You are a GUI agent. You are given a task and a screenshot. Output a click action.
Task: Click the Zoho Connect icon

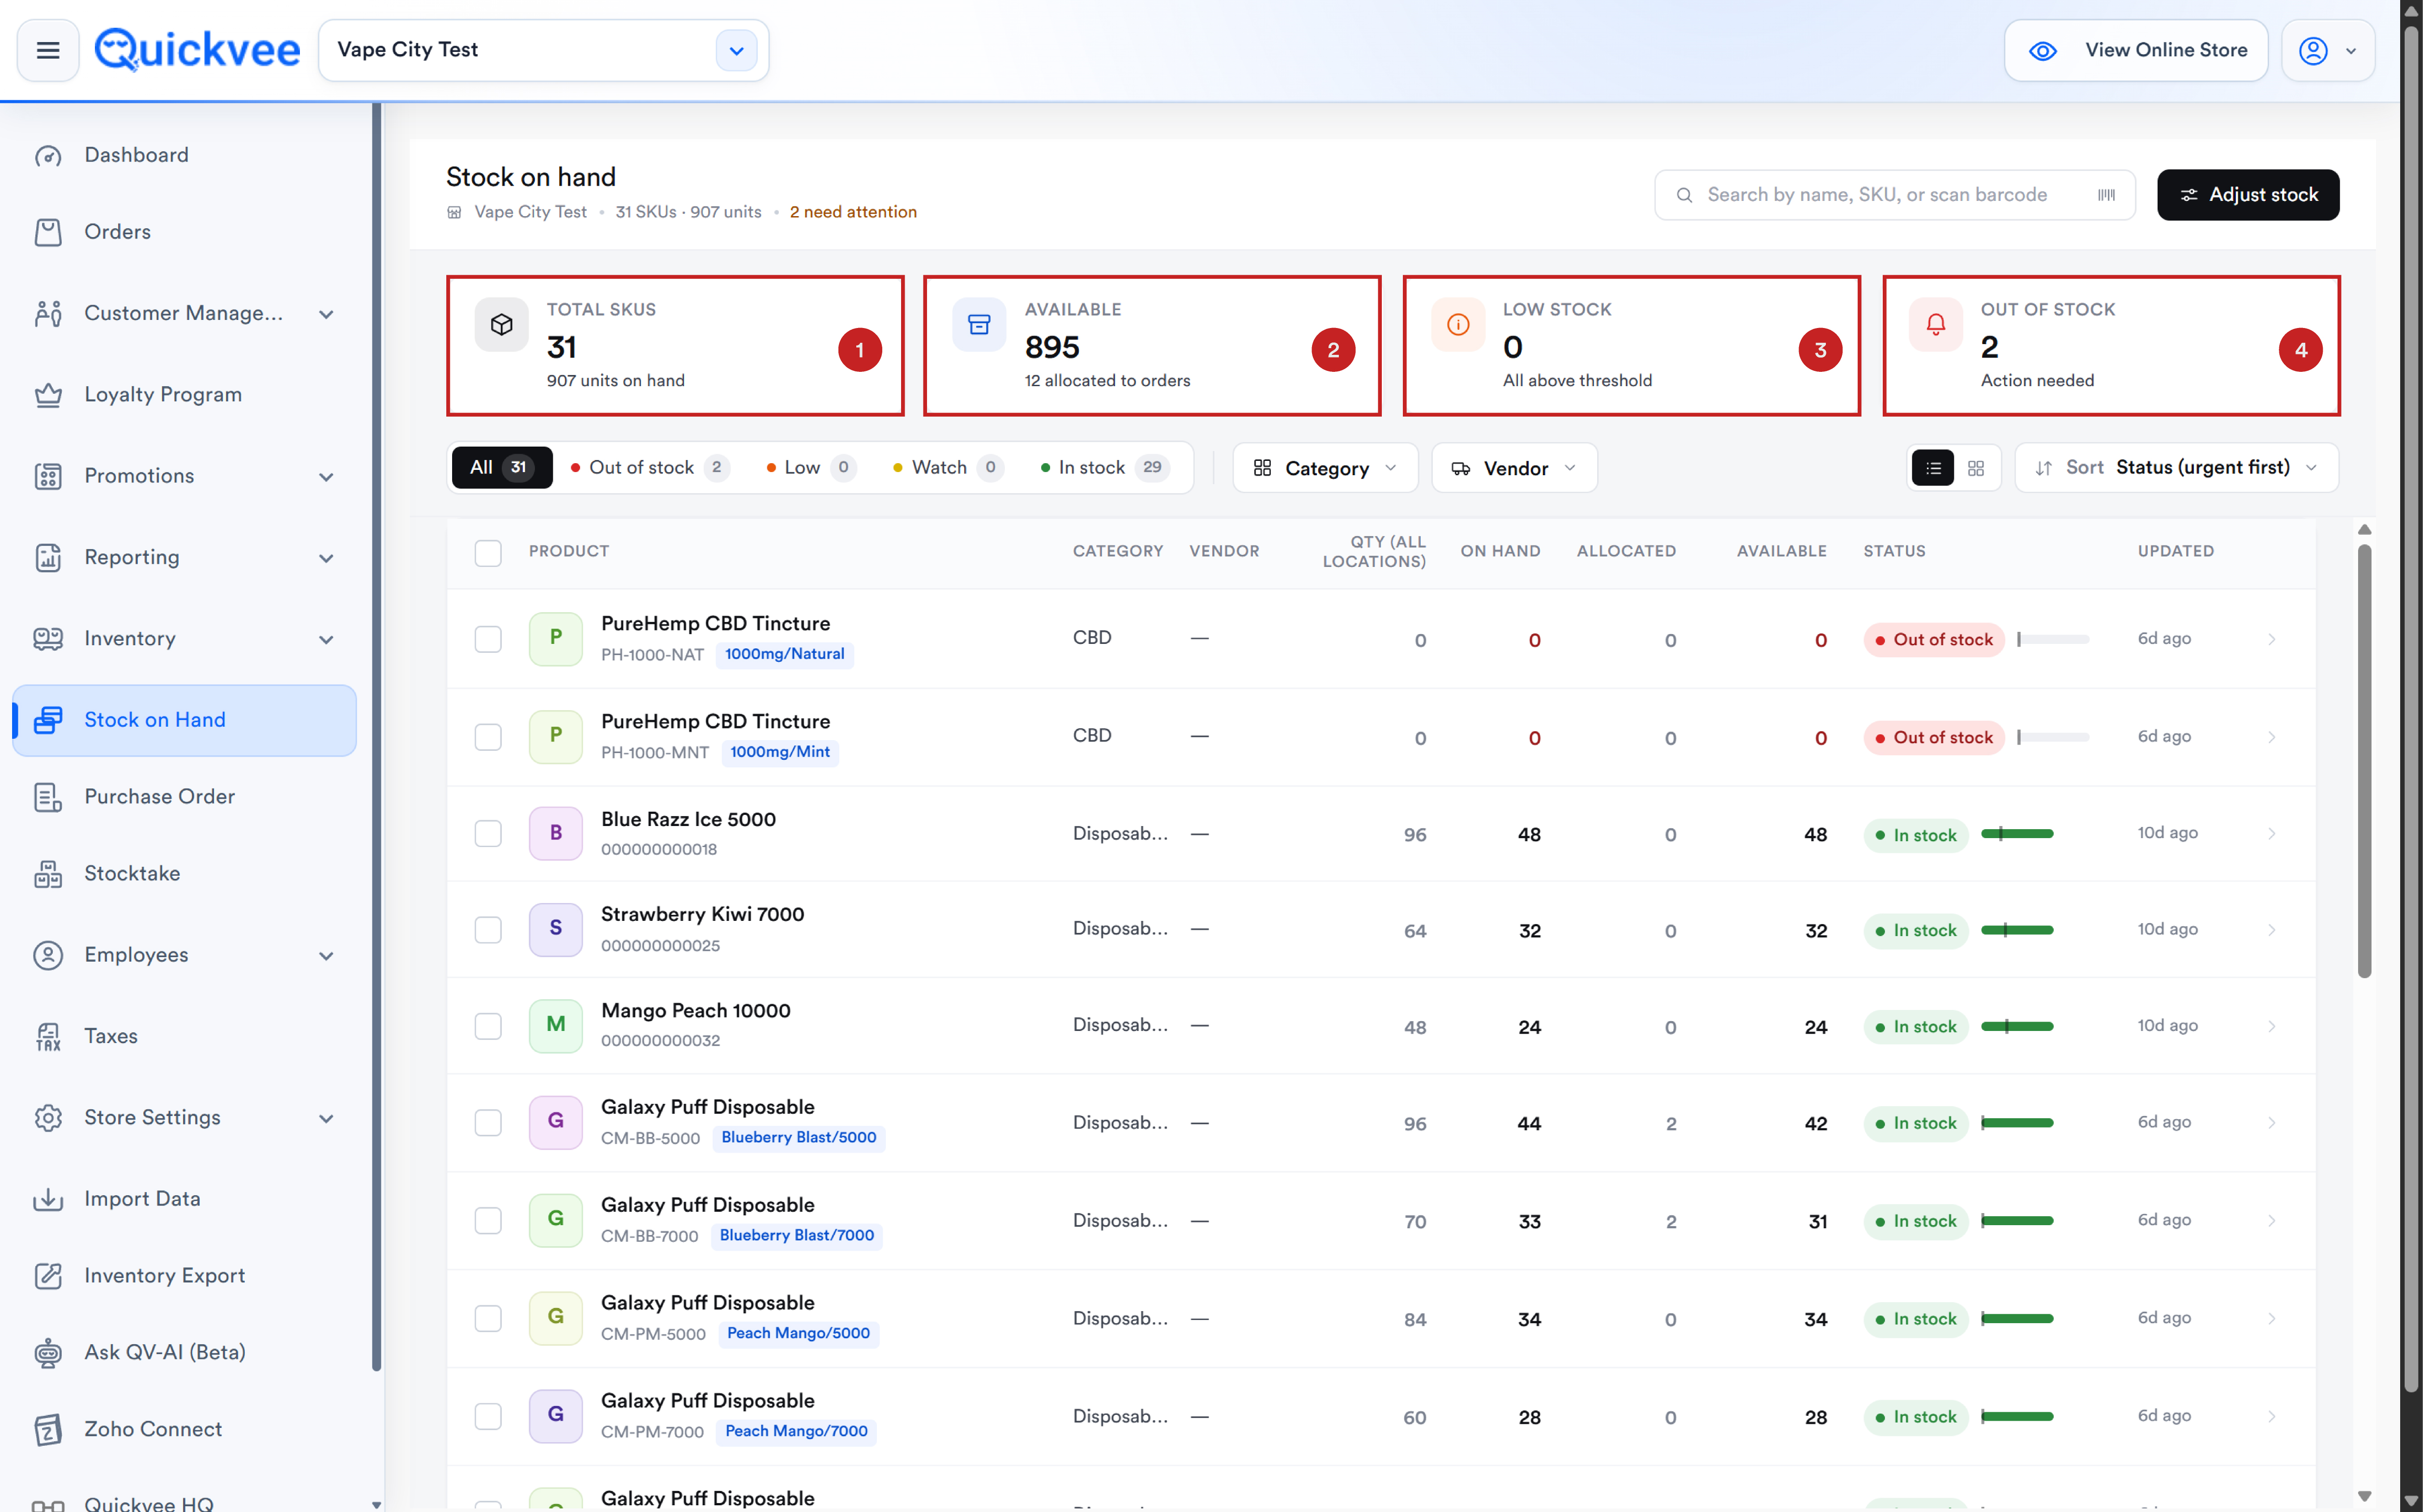coord(48,1430)
